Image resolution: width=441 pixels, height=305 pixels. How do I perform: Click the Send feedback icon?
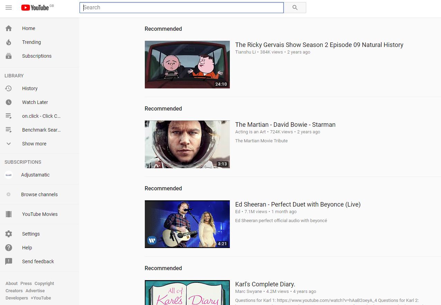pyautogui.click(x=9, y=261)
